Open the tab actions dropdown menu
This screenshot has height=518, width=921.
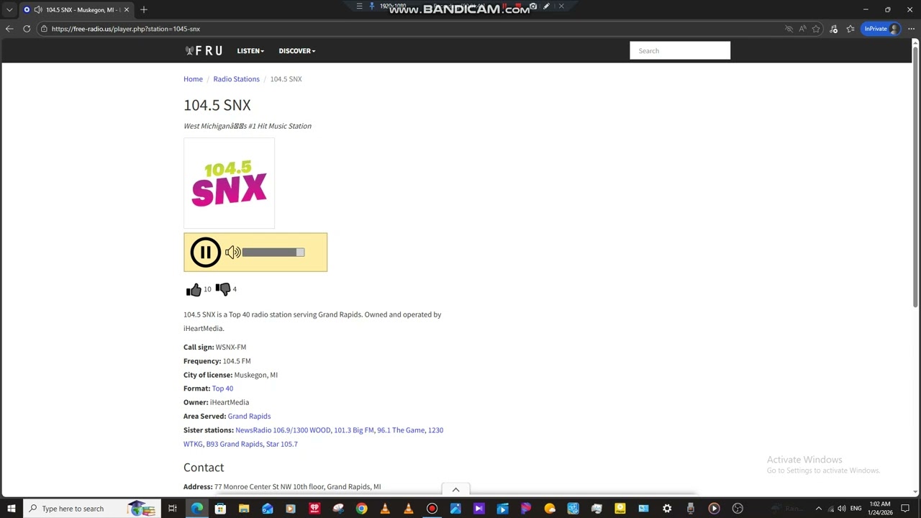tap(9, 9)
